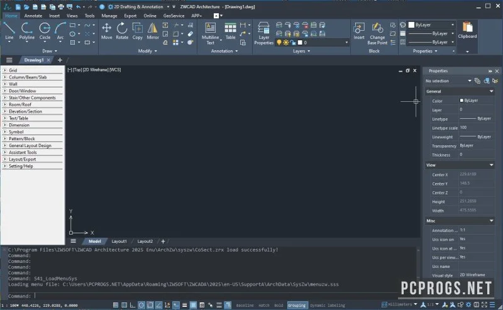Activate the Copy tool in Modify
The image size is (503, 310).
click(137, 31)
